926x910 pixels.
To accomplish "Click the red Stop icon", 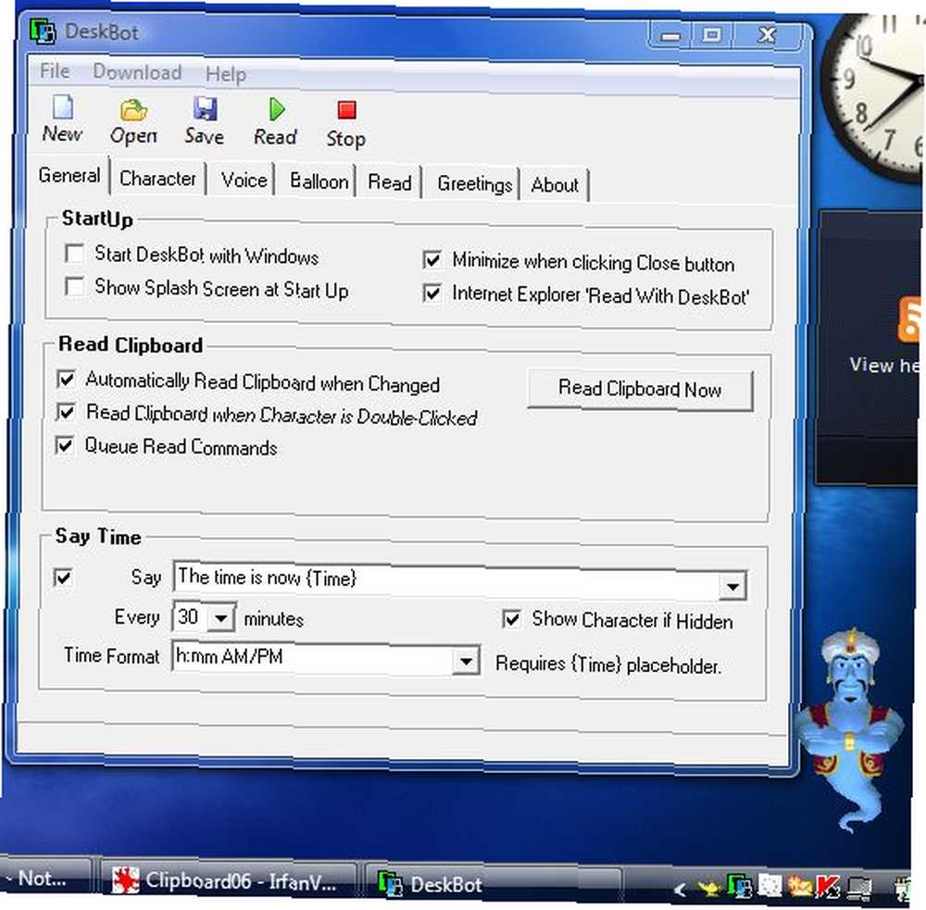I will coord(346,110).
